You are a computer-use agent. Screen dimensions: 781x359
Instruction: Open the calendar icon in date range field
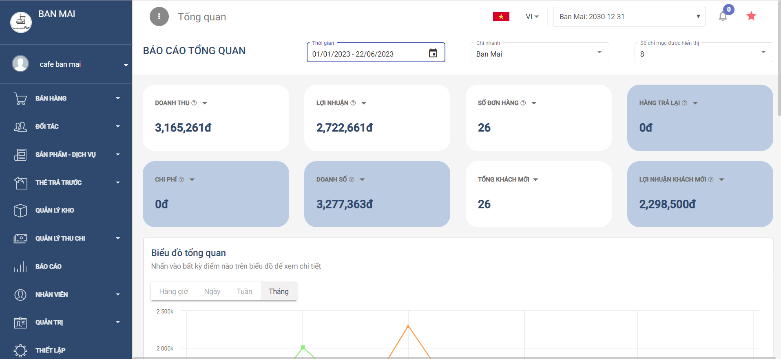[433, 53]
